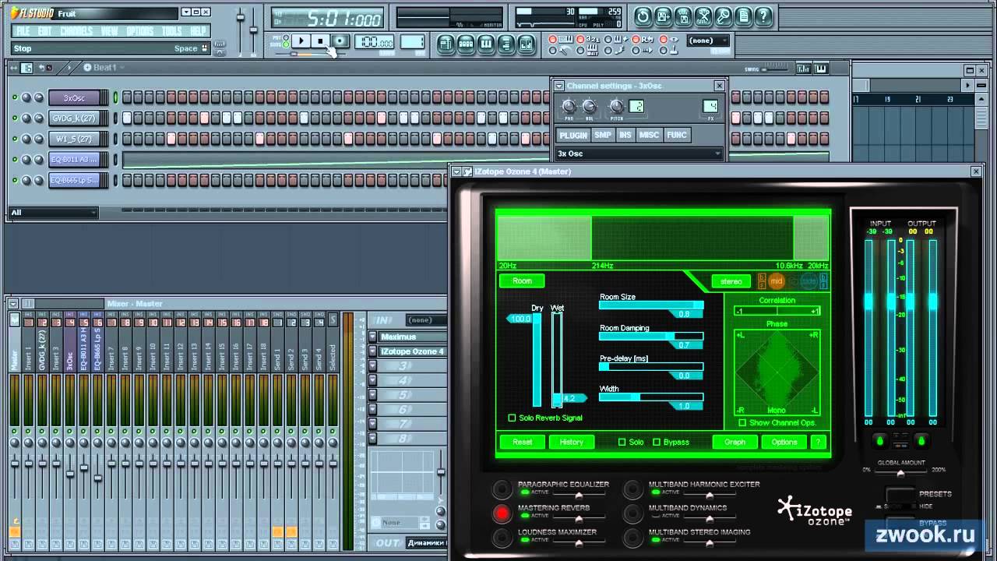
Task: Mute the 3xOsc channel via its green LED
Action: tap(15, 97)
